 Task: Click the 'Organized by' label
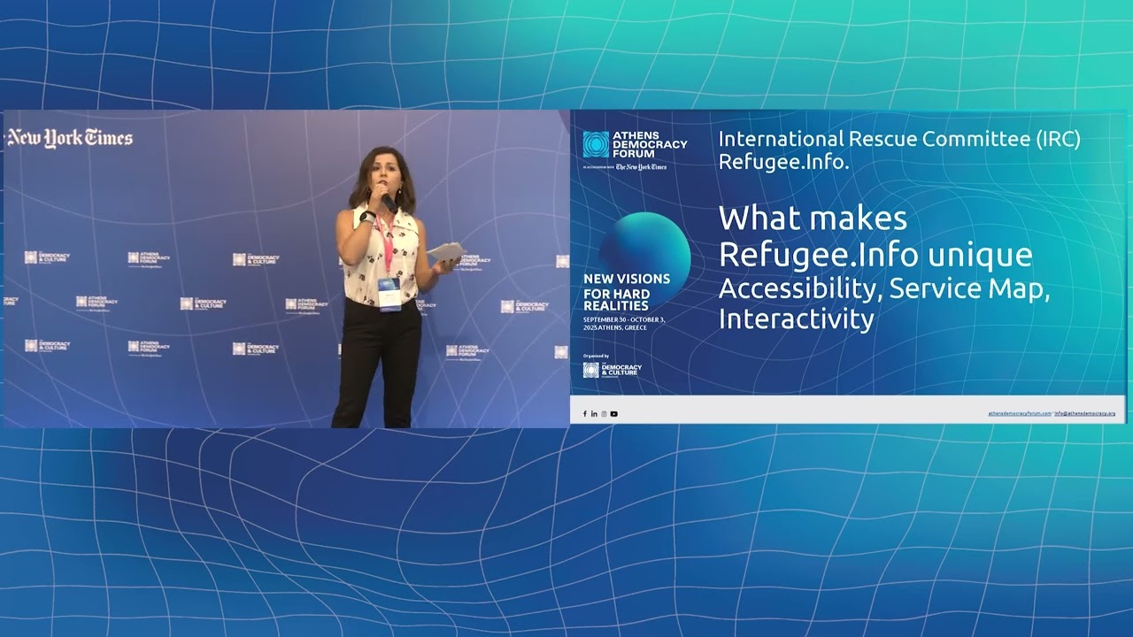(596, 356)
